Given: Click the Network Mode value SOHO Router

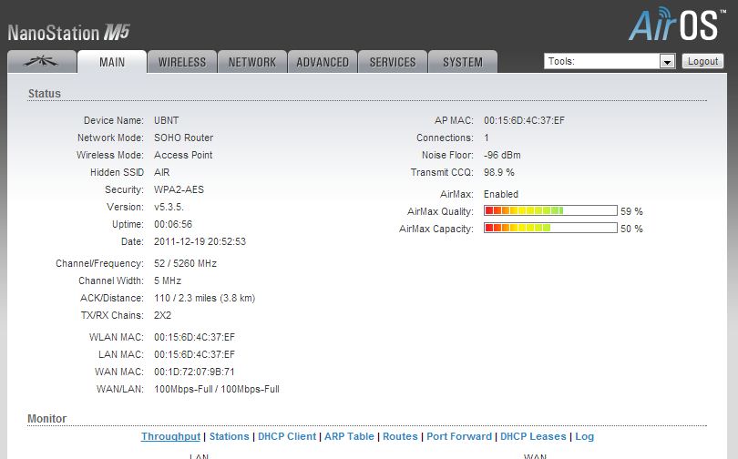Looking at the screenshot, I should [183, 138].
